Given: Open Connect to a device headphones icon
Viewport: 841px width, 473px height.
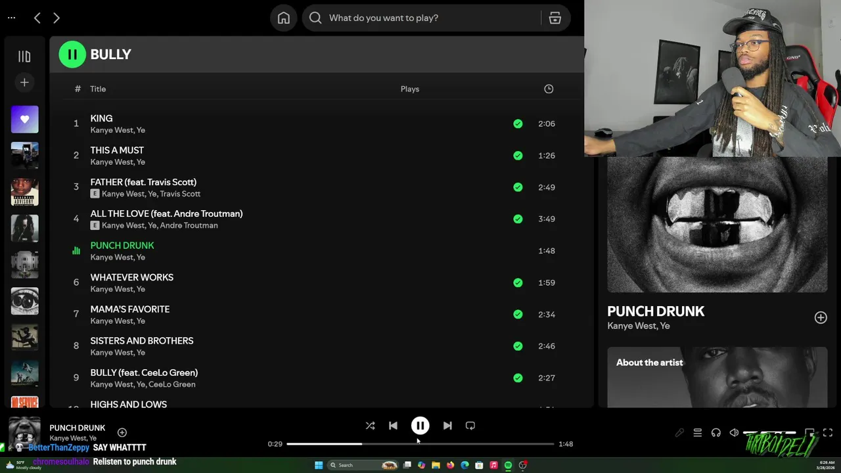Looking at the screenshot, I should coord(716,432).
